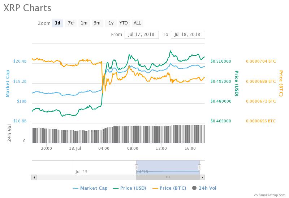Select the 1y zoom range
This screenshot has width=289, height=198.
tap(111, 23)
